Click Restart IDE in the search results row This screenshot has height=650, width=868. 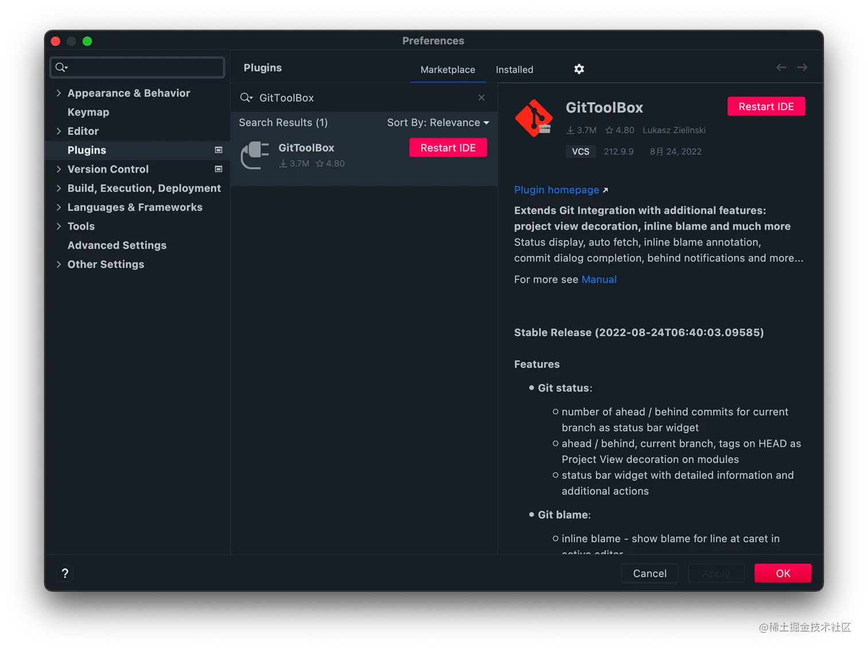click(x=448, y=147)
